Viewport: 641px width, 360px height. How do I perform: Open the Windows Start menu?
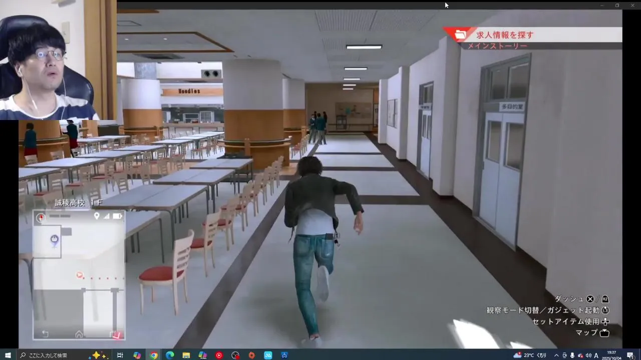tap(8, 355)
